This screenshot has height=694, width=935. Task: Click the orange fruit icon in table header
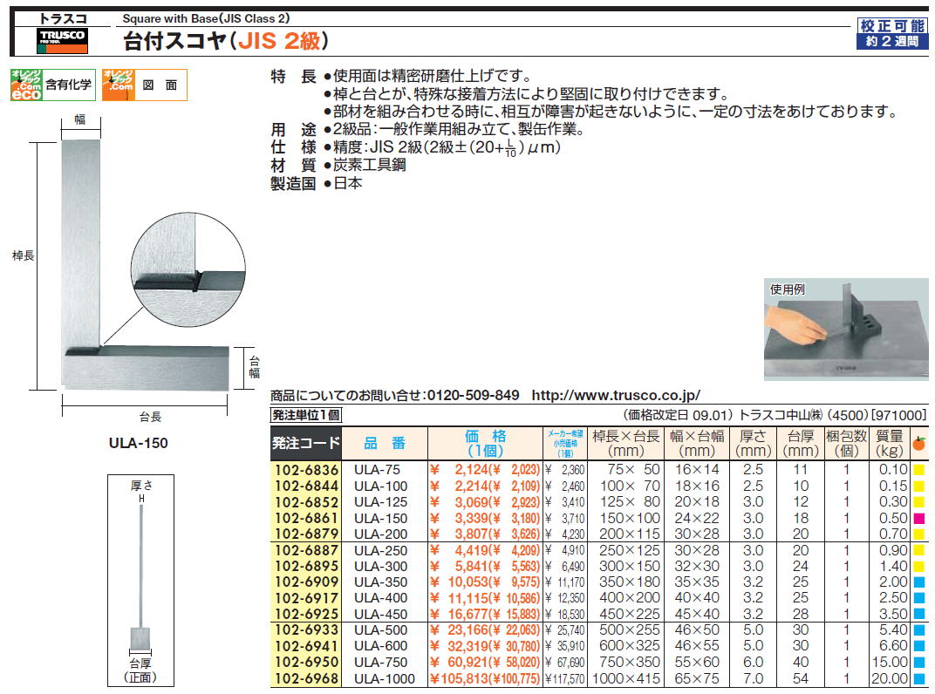point(919,443)
